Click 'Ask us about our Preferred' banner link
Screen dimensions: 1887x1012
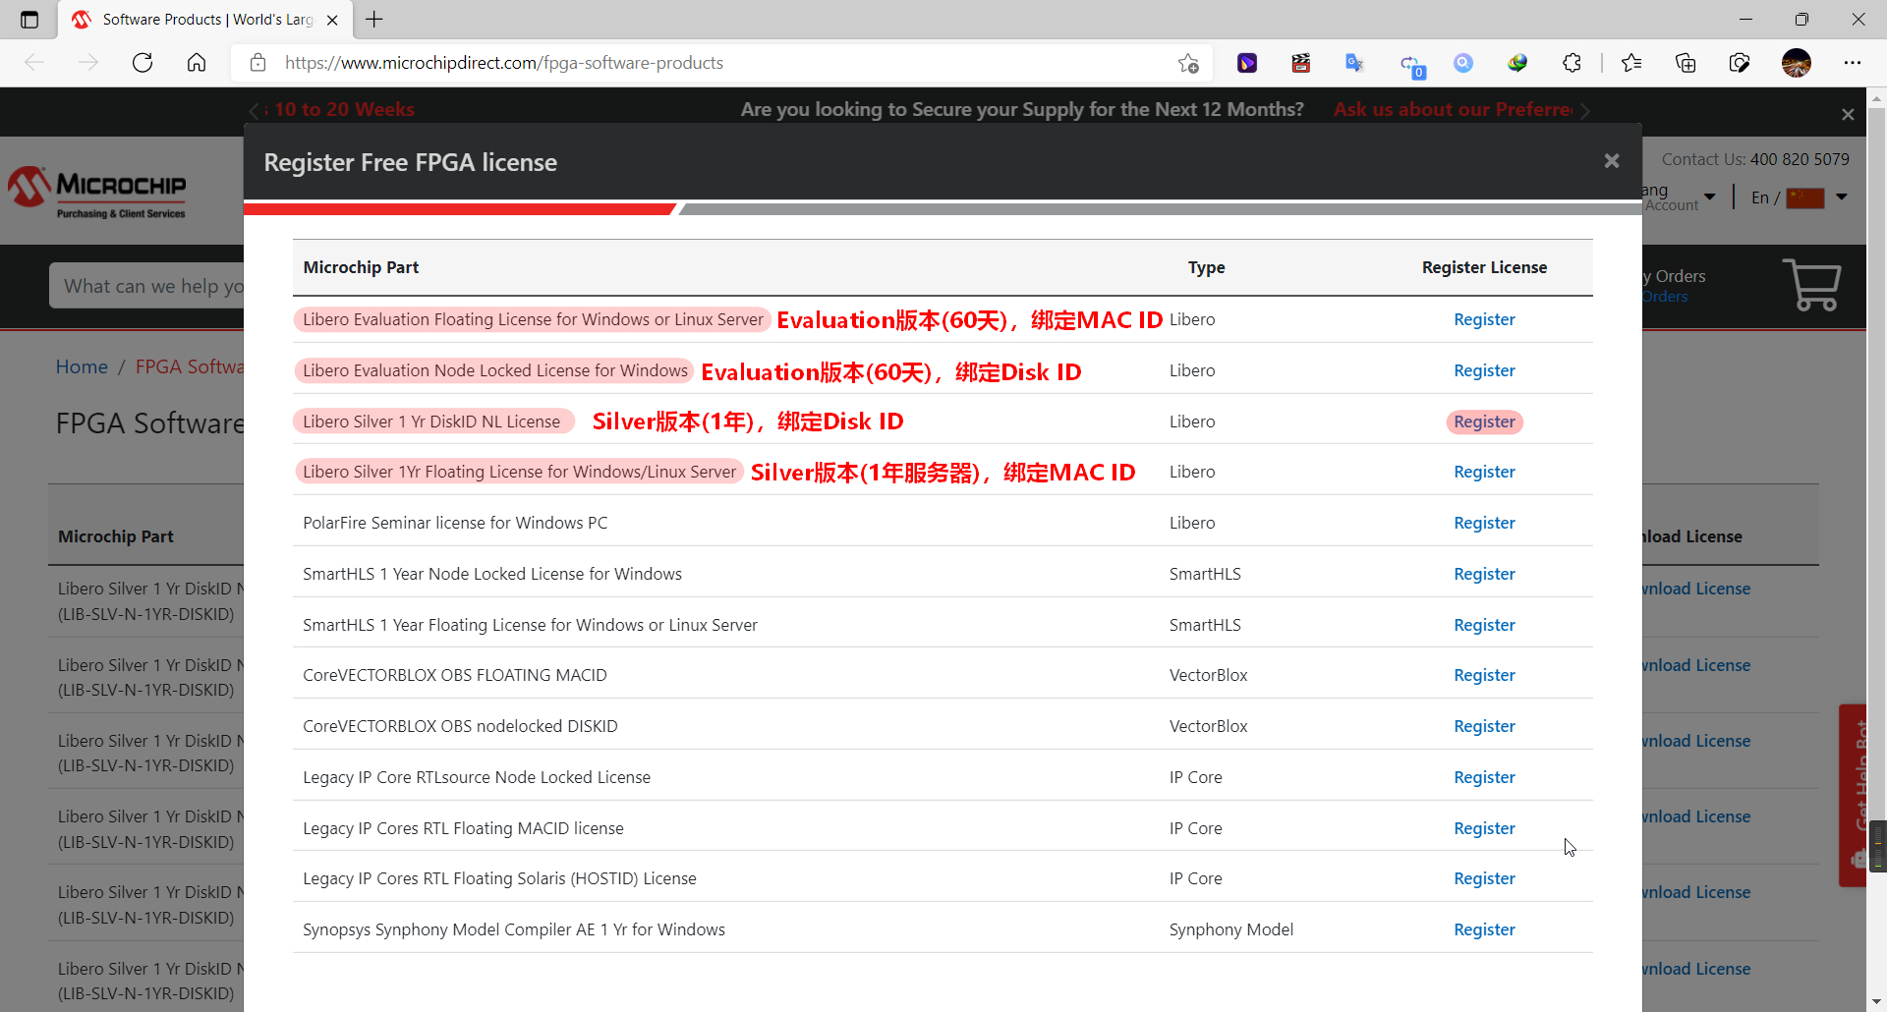pyautogui.click(x=1453, y=109)
